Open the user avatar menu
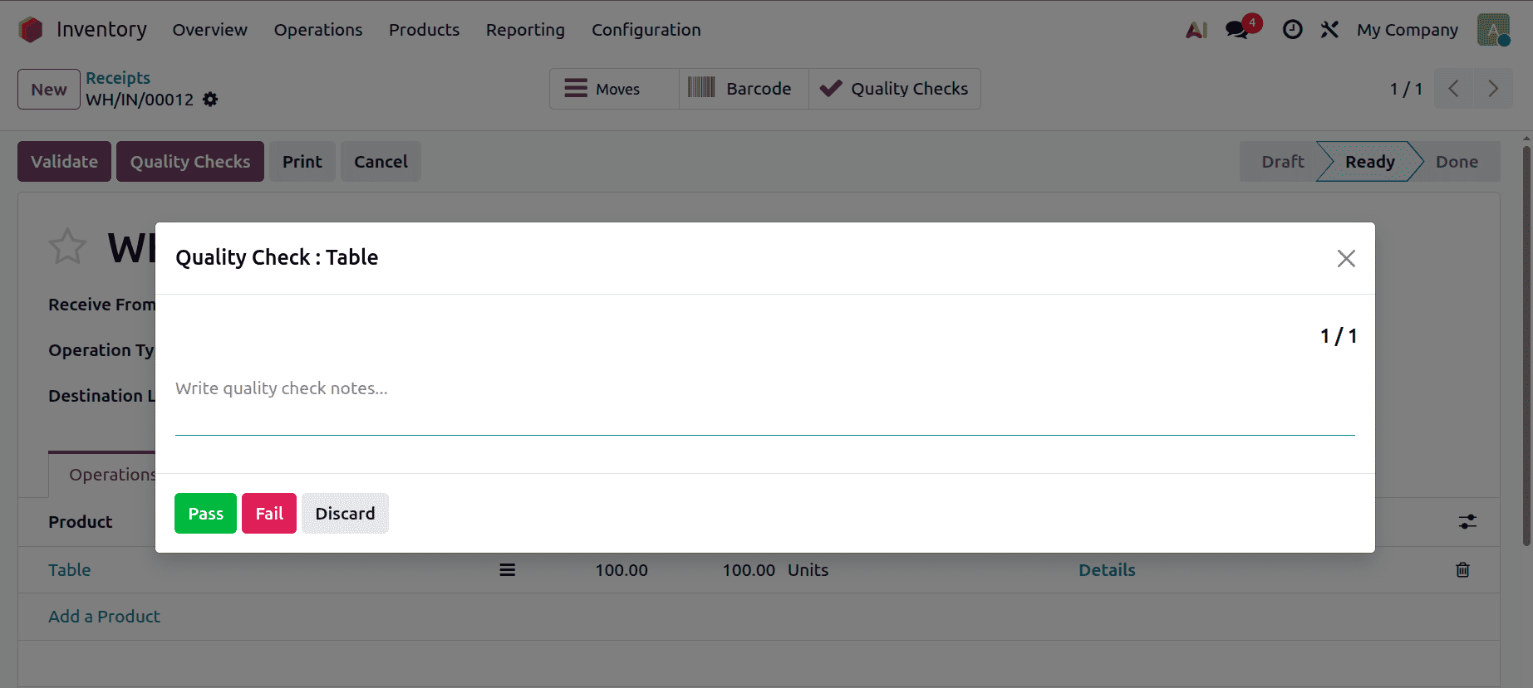This screenshot has width=1533, height=688. click(1493, 30)
